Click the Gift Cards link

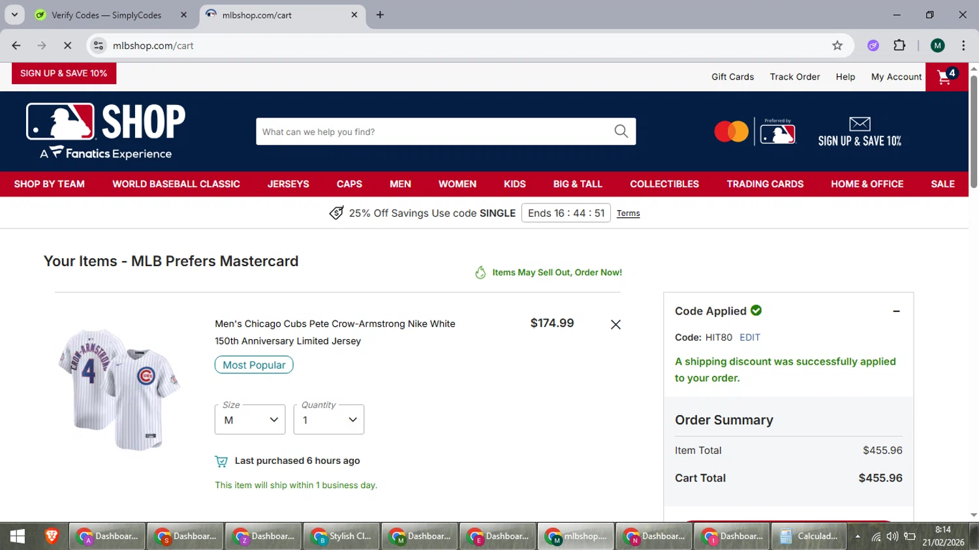click(x=732, y=77)
